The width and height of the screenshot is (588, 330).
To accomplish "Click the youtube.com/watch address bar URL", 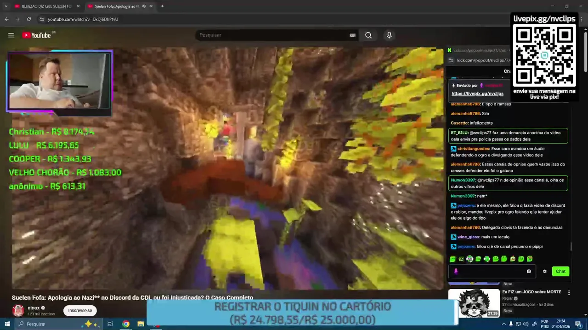I will [x=83, y=19].
